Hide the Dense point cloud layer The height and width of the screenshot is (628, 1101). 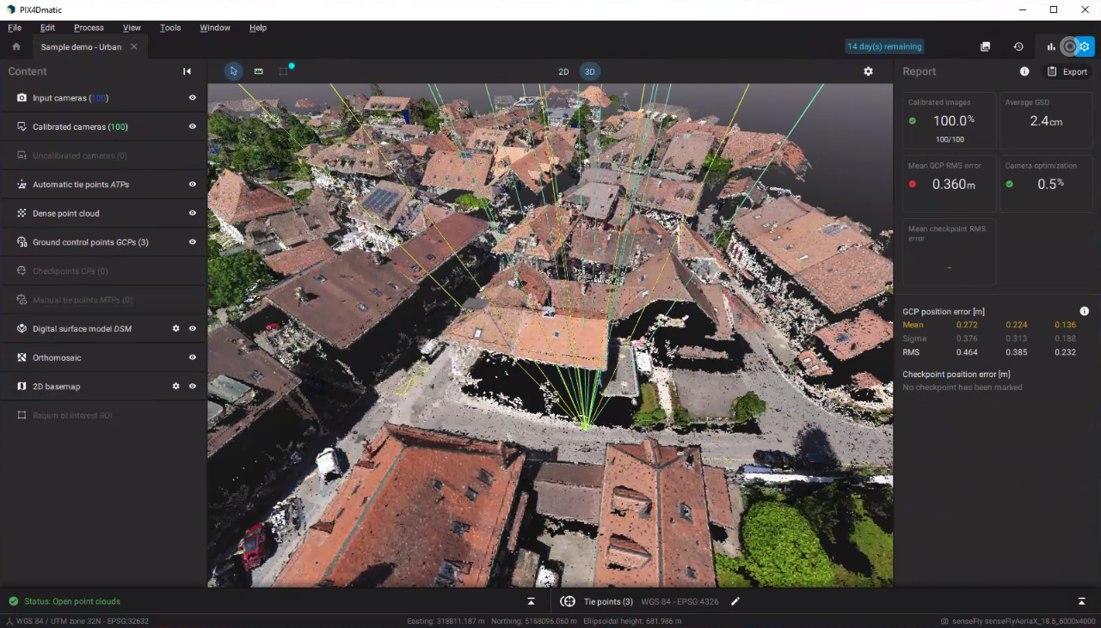[x=193, y=213]
